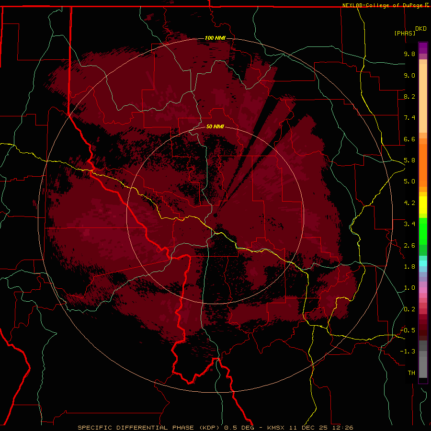Click the bright green segment of the color bar
Image resolution: width=431 pixels, height=431 pixels.
423,231
